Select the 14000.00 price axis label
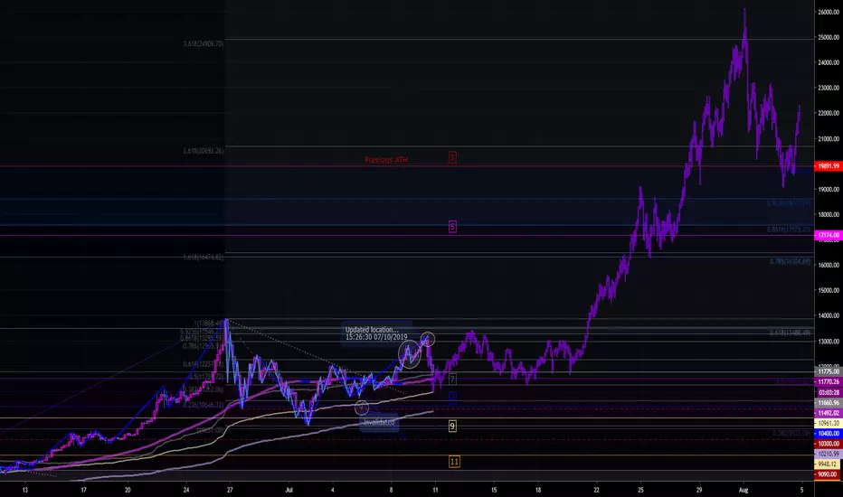The image size is (843, 497). (x=829, y=315)
